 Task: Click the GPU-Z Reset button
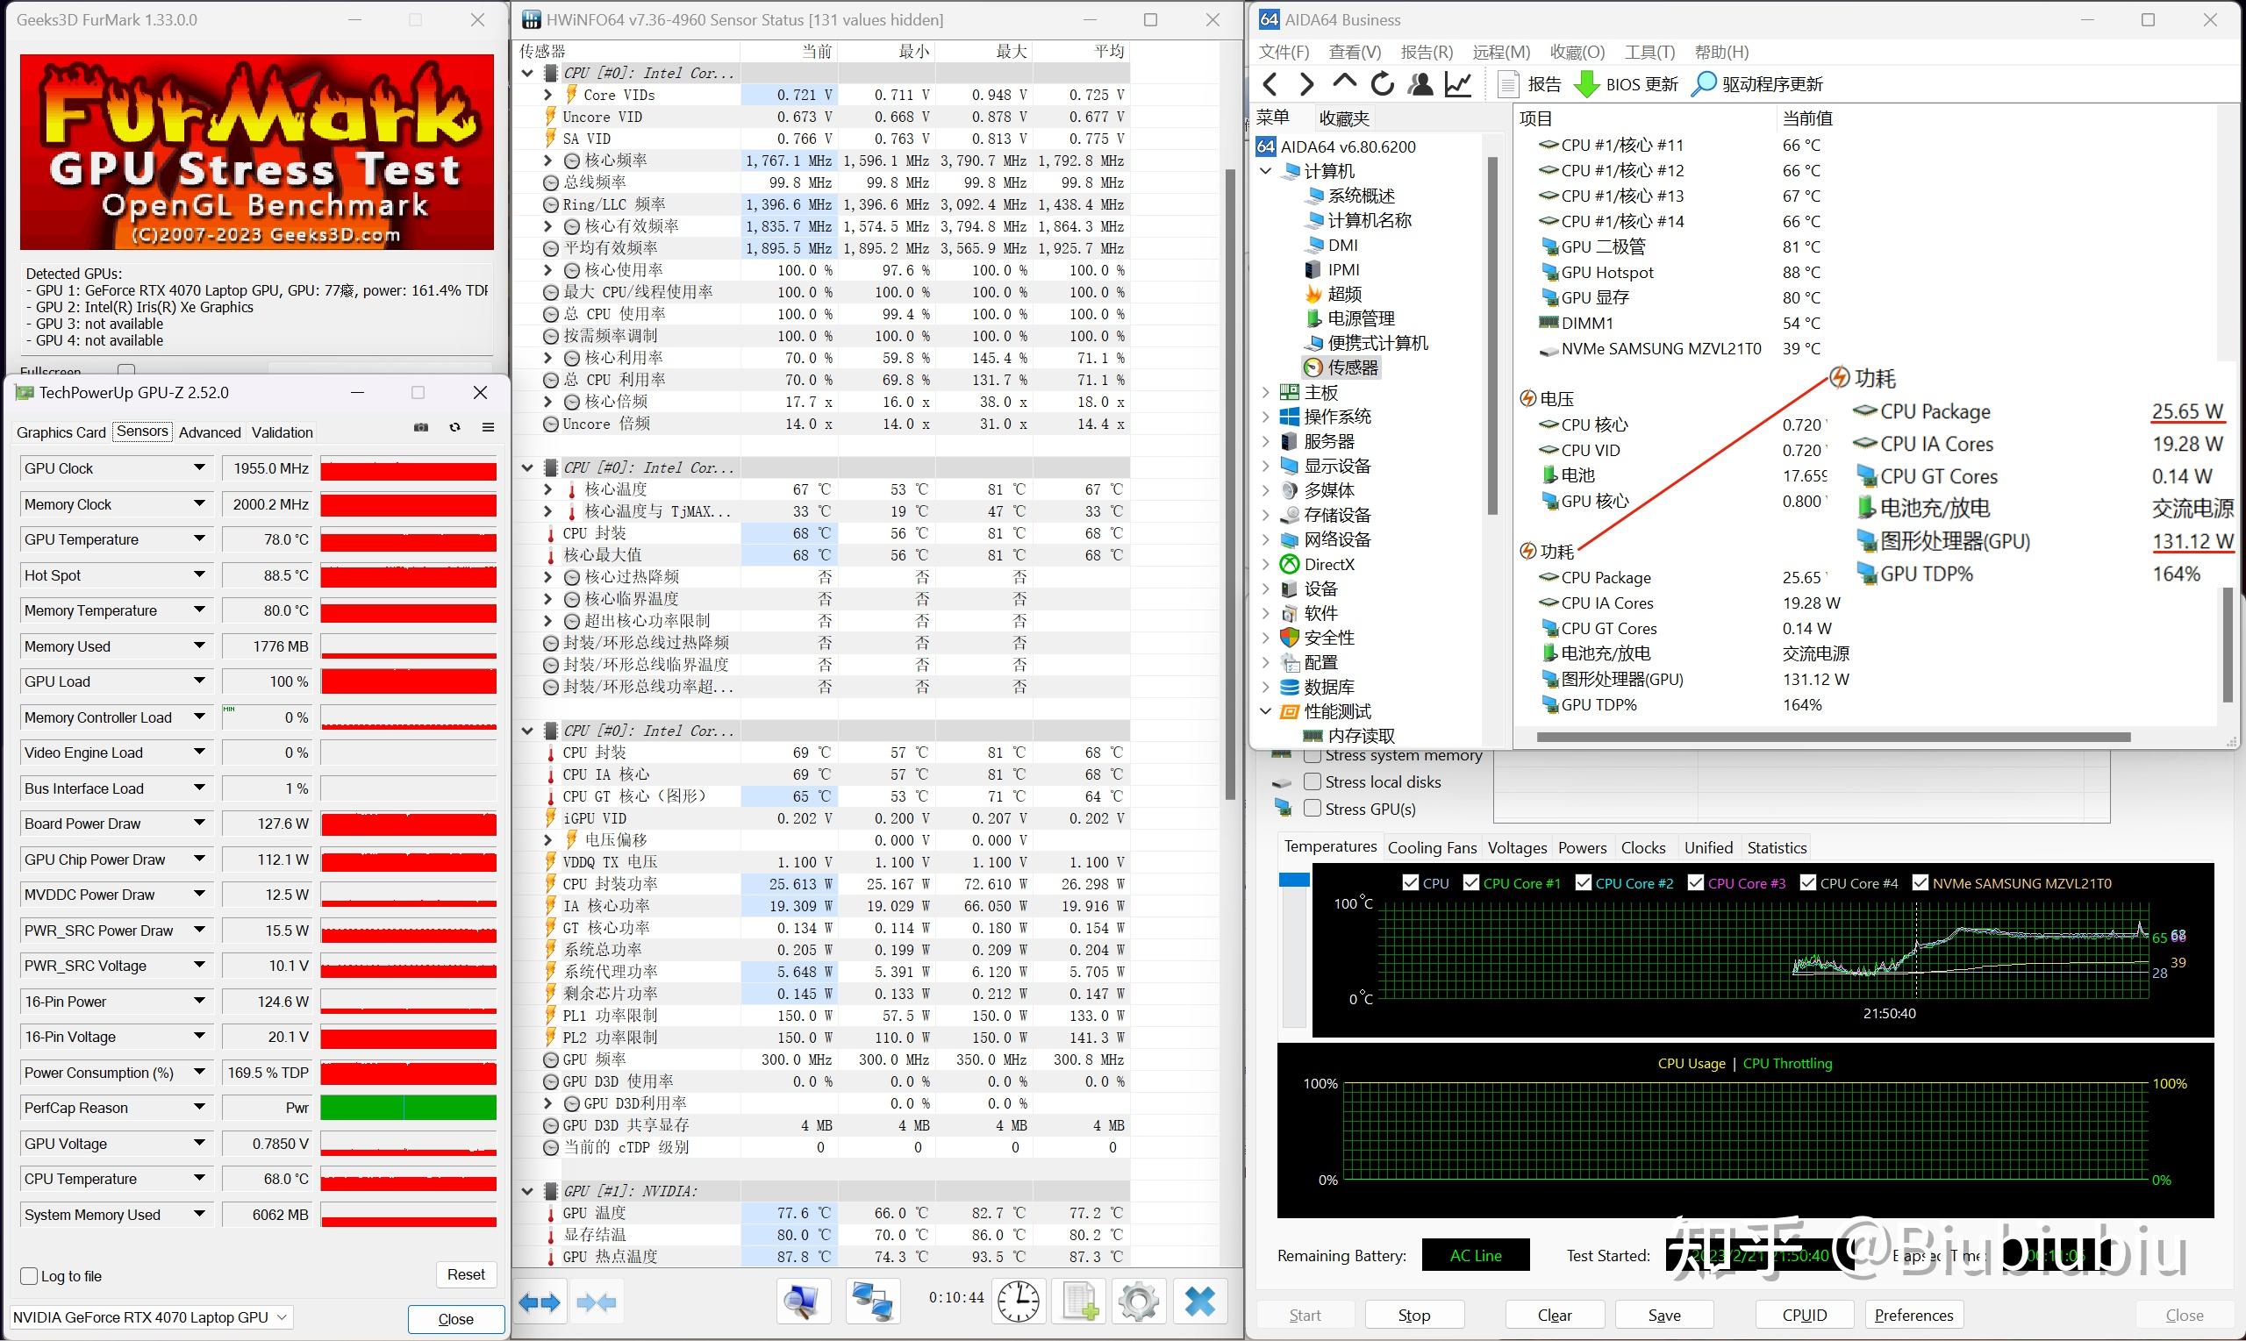coord(466,1274)
